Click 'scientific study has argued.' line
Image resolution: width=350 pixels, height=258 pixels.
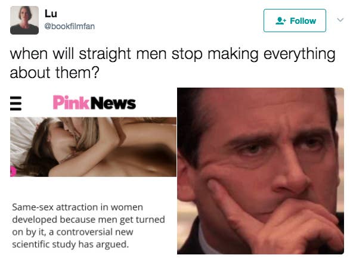70,244
